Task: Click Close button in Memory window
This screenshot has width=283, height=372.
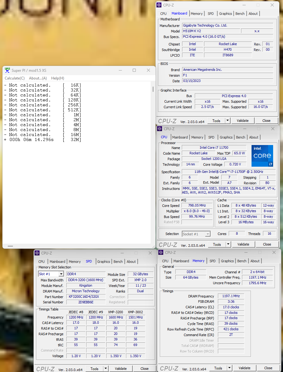Action: tap(268, 368)
